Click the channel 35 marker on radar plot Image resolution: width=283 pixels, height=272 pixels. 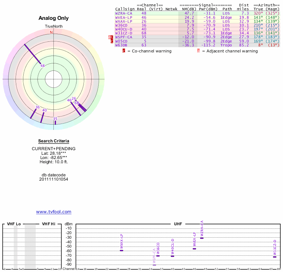[55, 119]
